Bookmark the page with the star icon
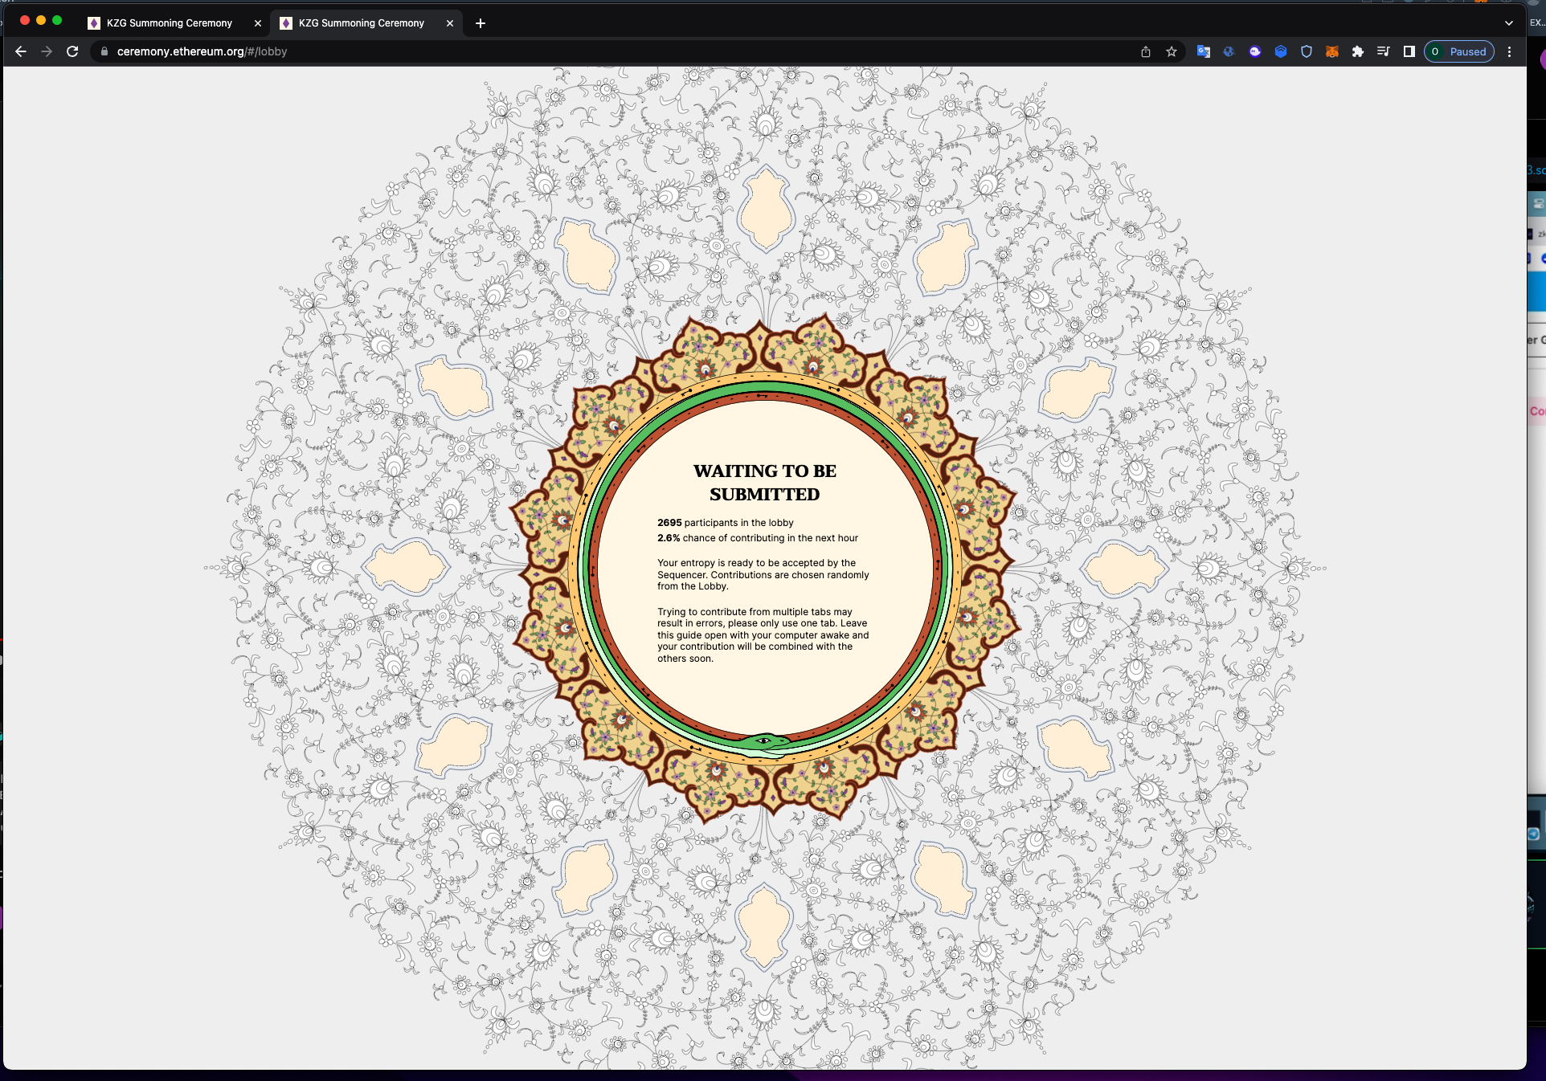The height and width of the screenshot is (1081, 1546). click(1172, 51)
